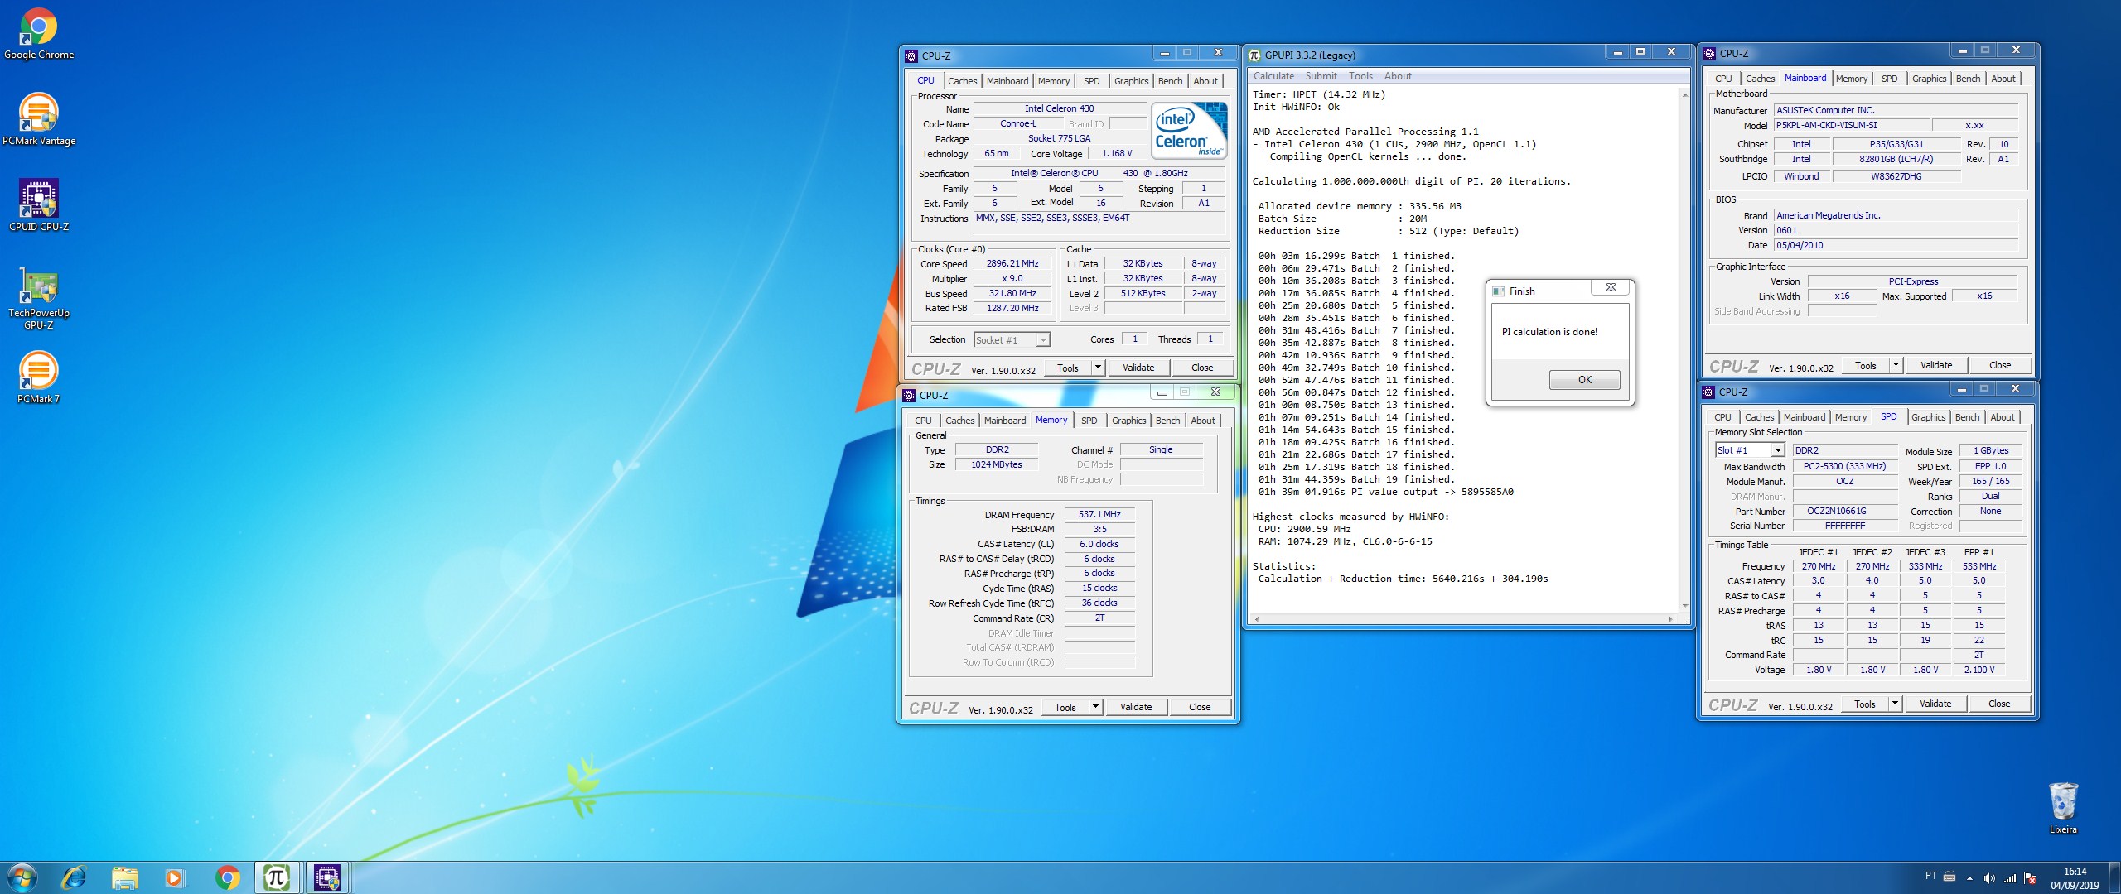Open the Windows Start menu
The width and height of the screenshot is (2121, 894).
22,877
